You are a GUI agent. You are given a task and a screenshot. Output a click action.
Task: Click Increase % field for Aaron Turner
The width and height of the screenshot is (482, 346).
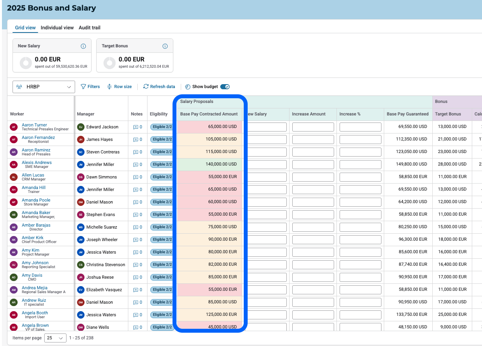(360, 127)
